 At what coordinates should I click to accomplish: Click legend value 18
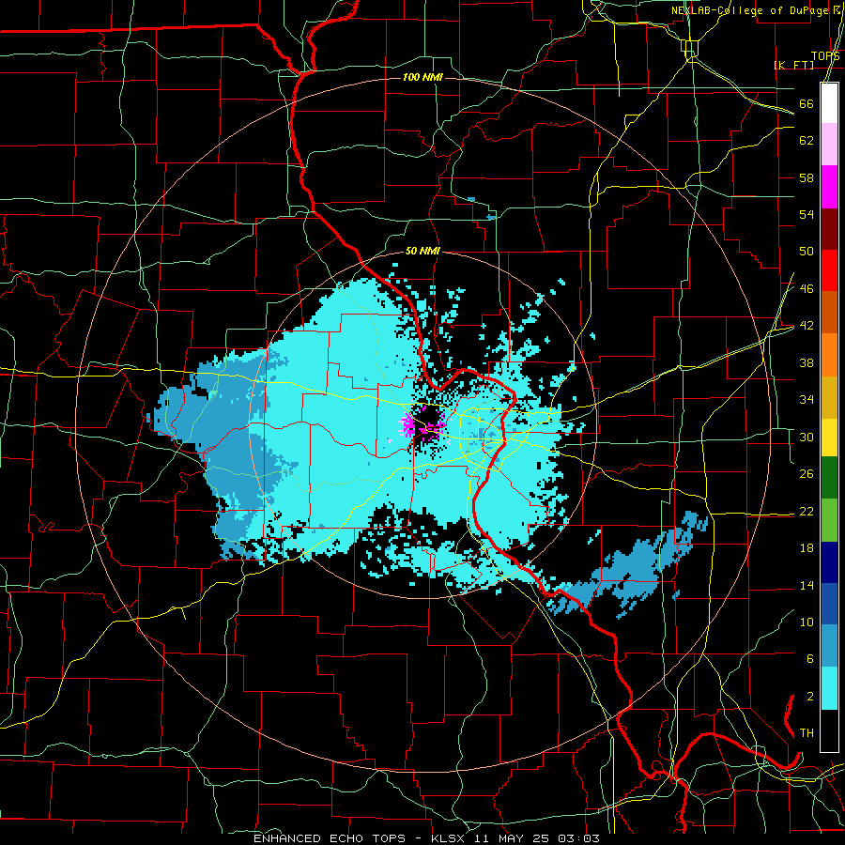point(807,548)
